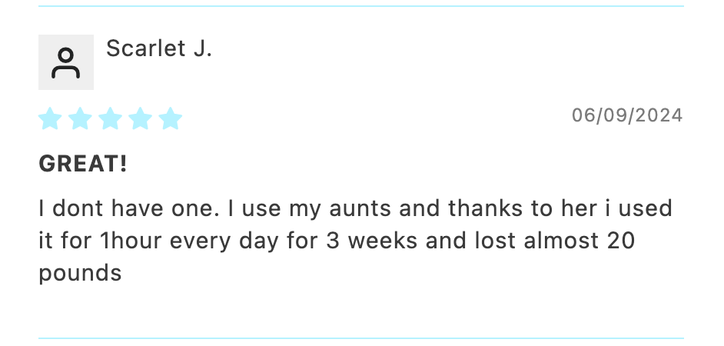Image resolution: width=724 pixels, height=346 pixels.
Task: Click the bottom blue divider line
Action: point(360,338)
